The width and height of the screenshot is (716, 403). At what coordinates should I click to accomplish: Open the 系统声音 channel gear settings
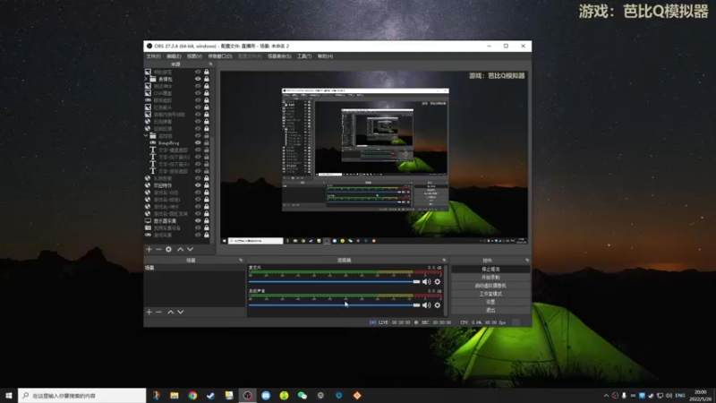(x=438, y=304)
